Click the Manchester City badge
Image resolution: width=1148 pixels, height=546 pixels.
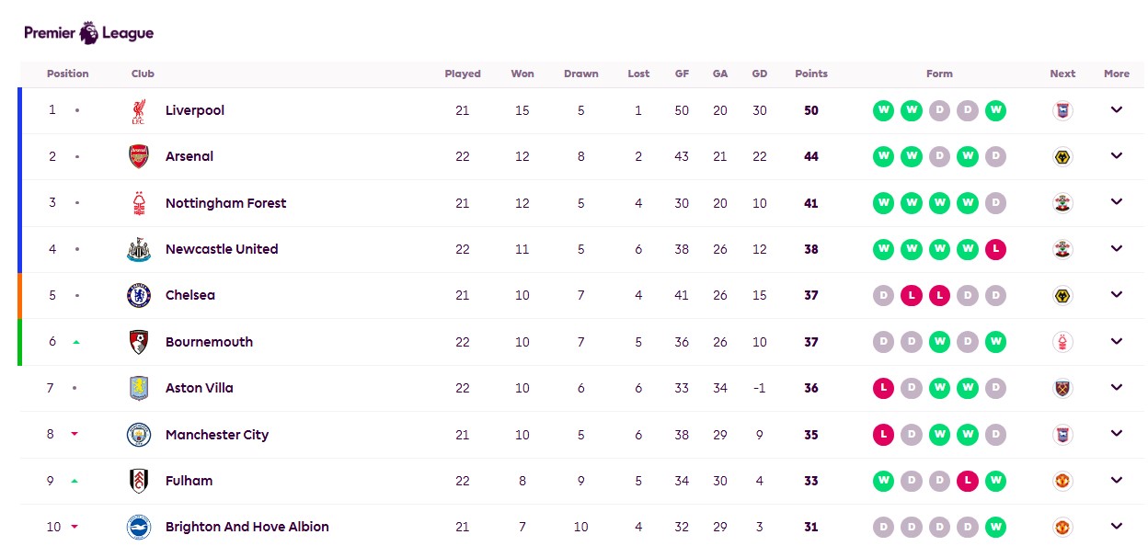point(138,435)
